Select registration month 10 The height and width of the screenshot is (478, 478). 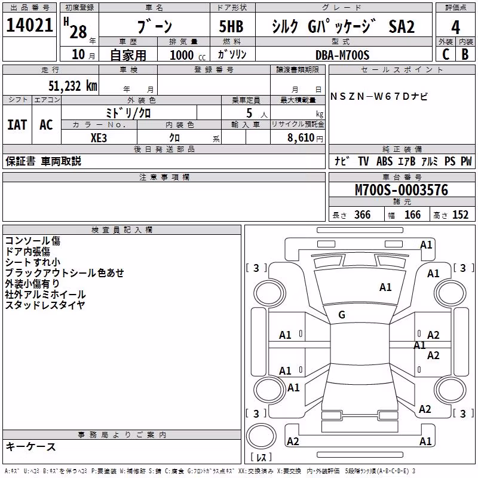pyautogui.click(x=78, y=54)
